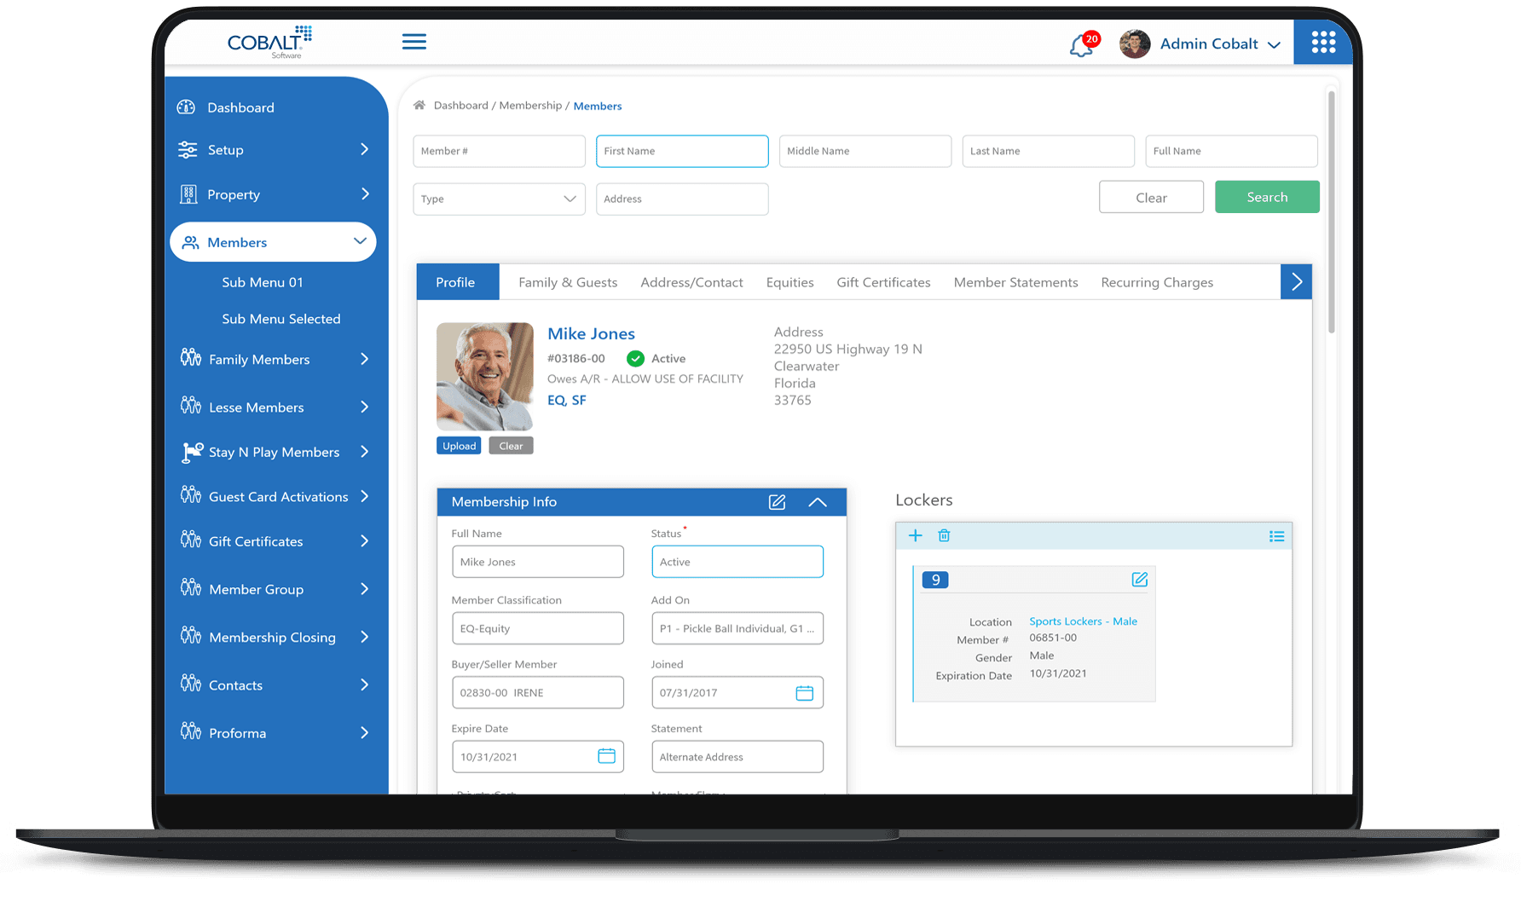Upload a photo for Mike Jones
The height and width of the screenshot is (907, 1521).
tap(460, 446)
